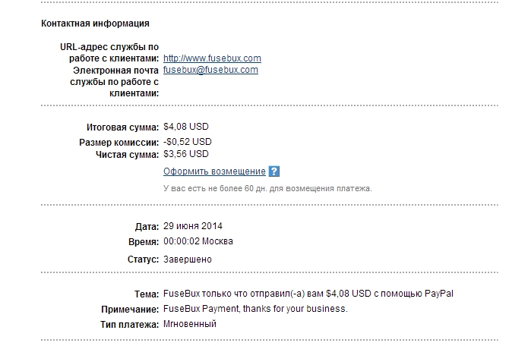Viewport: 509px width, 346px height.
Task: Click the Оформить возмещение refund link
Action: click(214, 171)
